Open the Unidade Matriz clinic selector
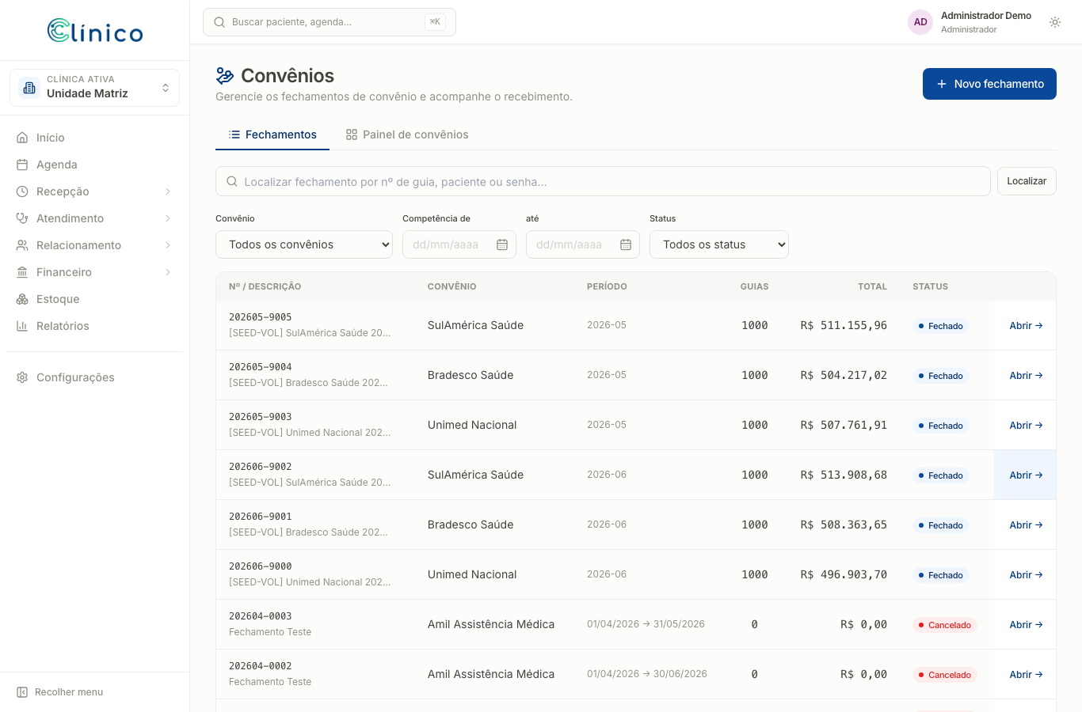The width and height of the screenshot is (1082, 712). point(94,88)
